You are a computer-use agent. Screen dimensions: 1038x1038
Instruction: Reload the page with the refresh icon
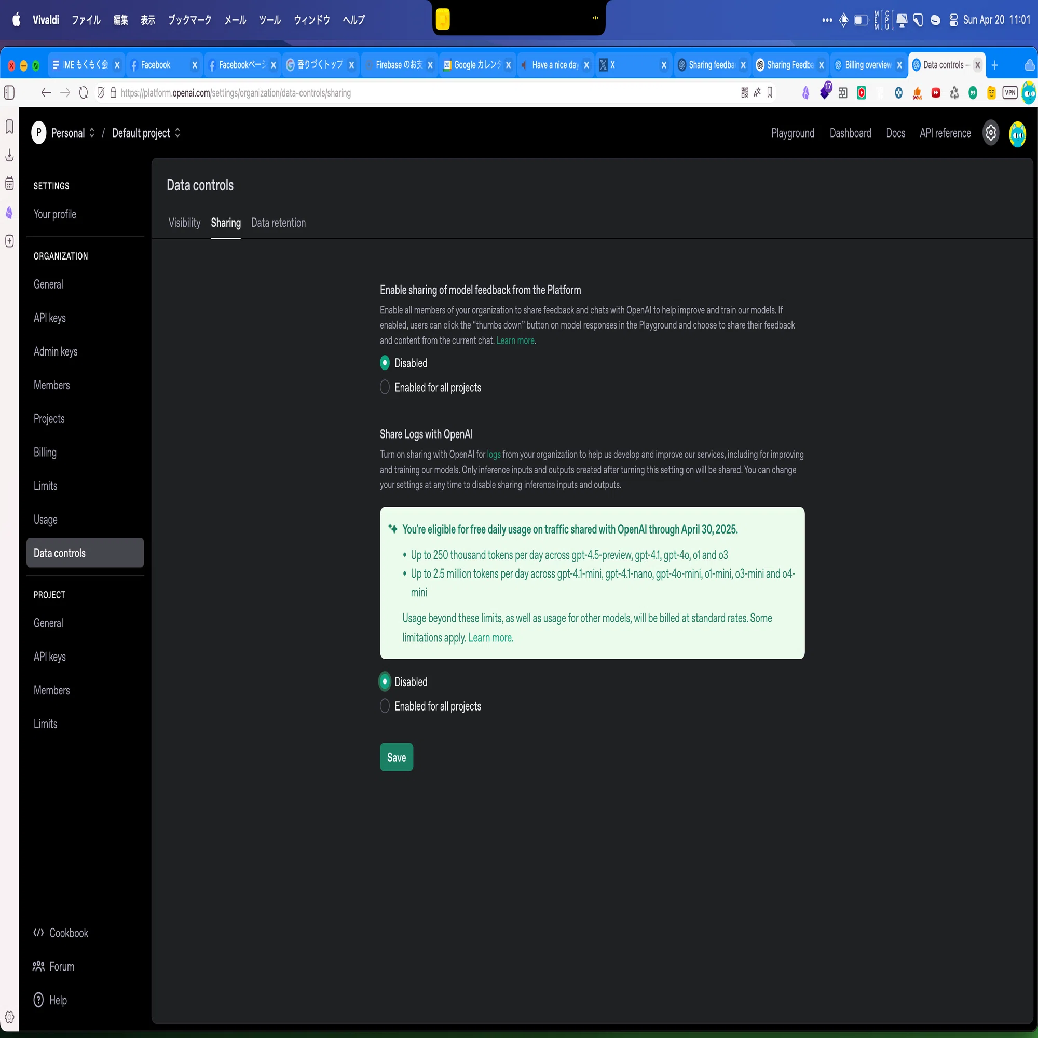[x=83, y=92]
